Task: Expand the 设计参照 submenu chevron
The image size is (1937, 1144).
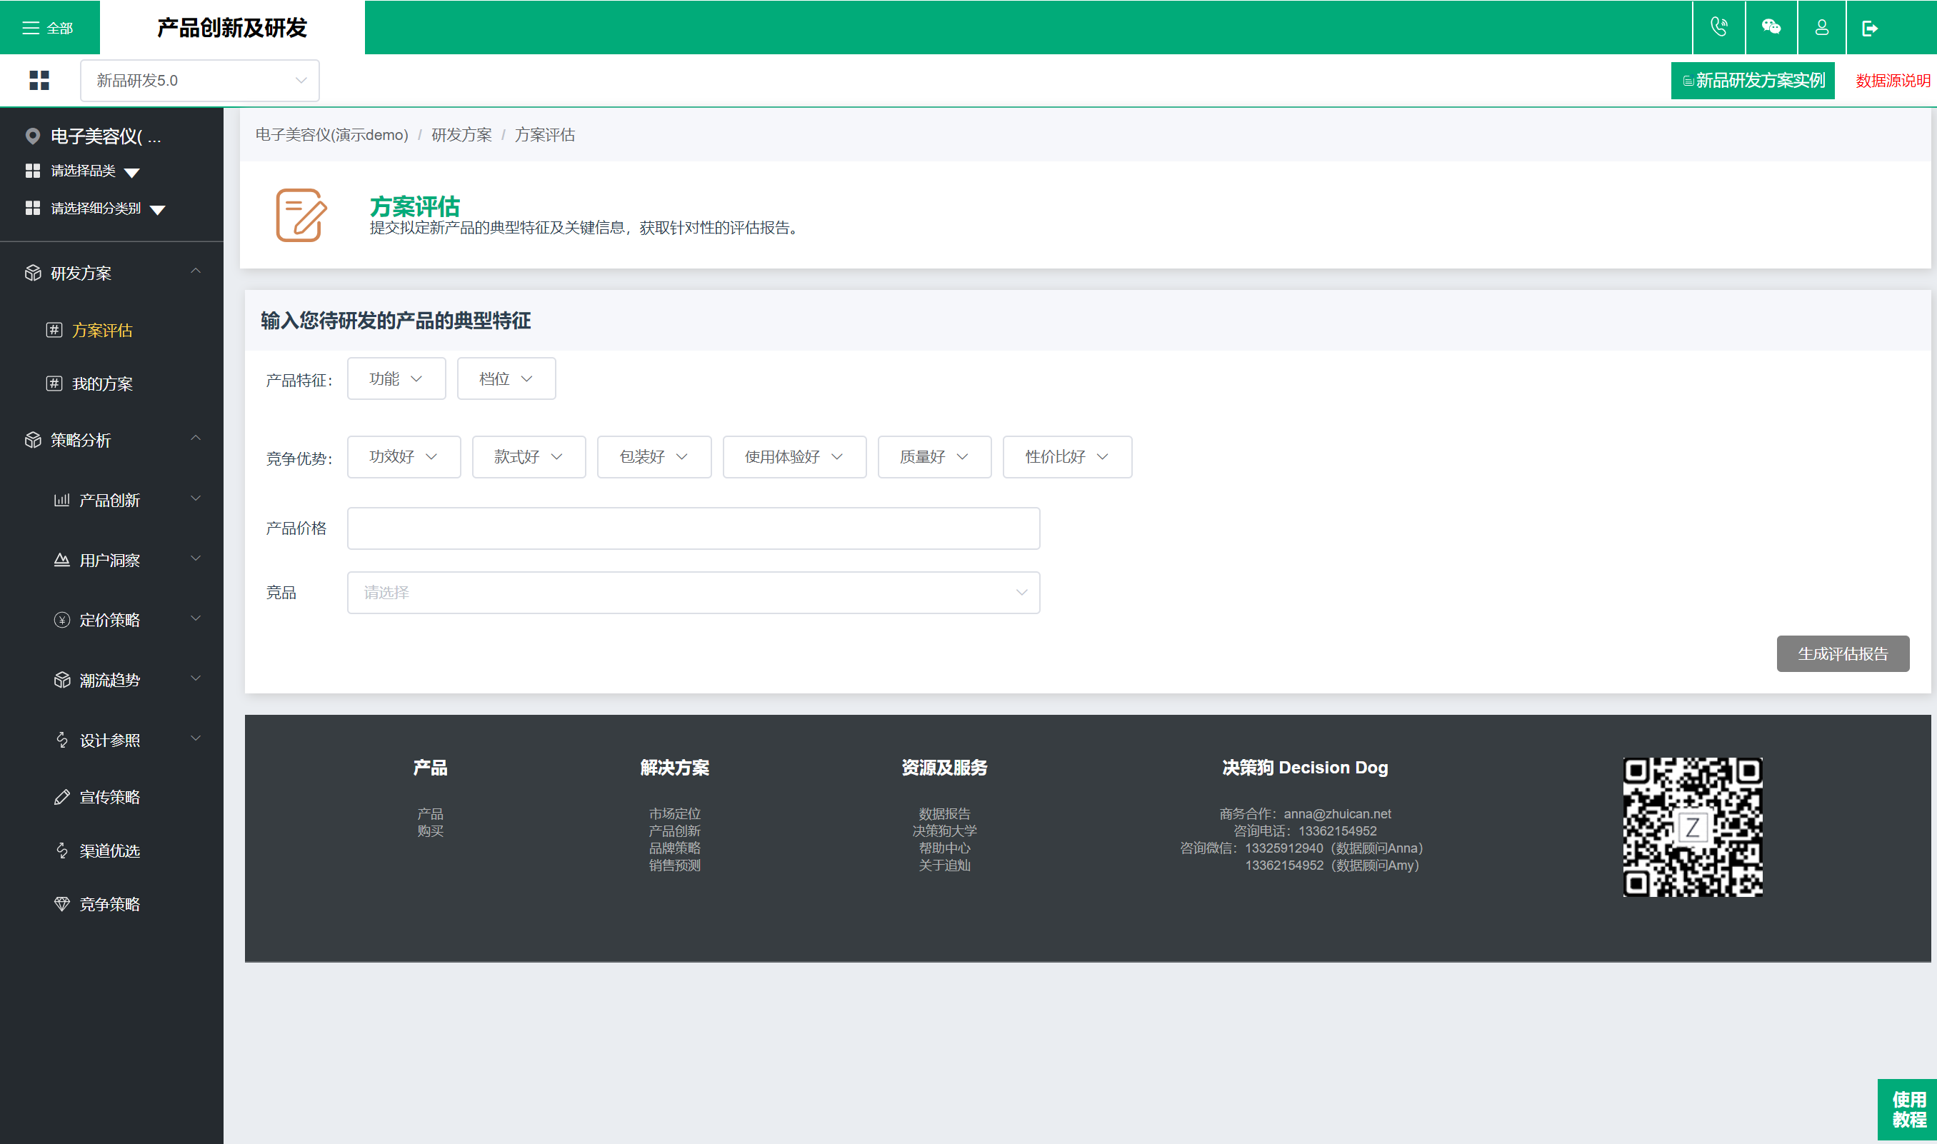Action: click(x=196, y=738)
